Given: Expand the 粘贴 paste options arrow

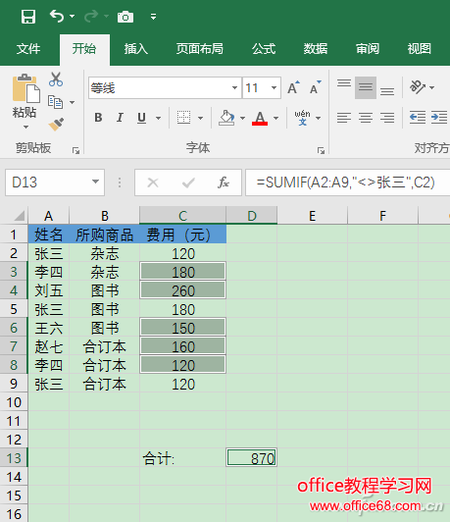Looking at the screenshot, I should pyautogui.click(x=25, y=128).
